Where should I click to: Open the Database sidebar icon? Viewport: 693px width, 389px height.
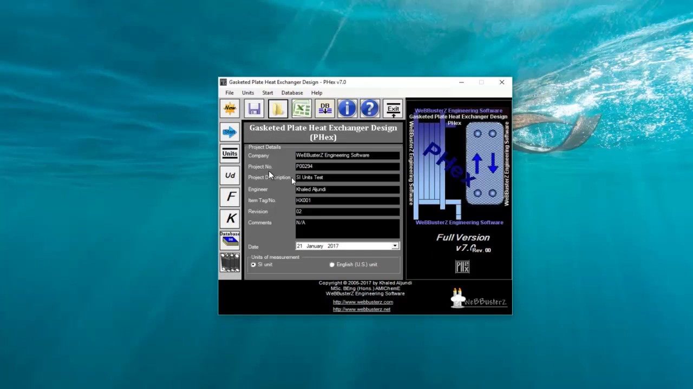coord(230,240)
